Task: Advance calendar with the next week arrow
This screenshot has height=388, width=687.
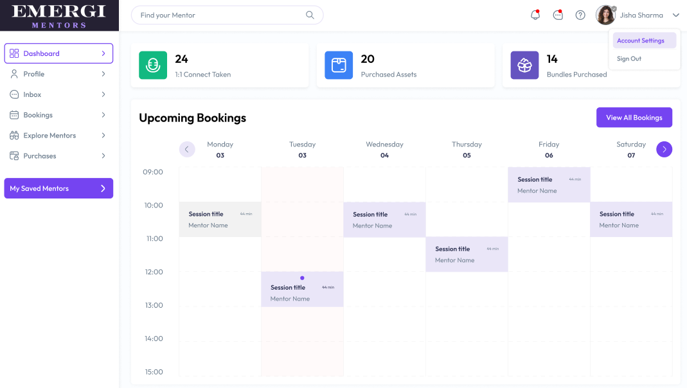Action: tap(664, 149)
